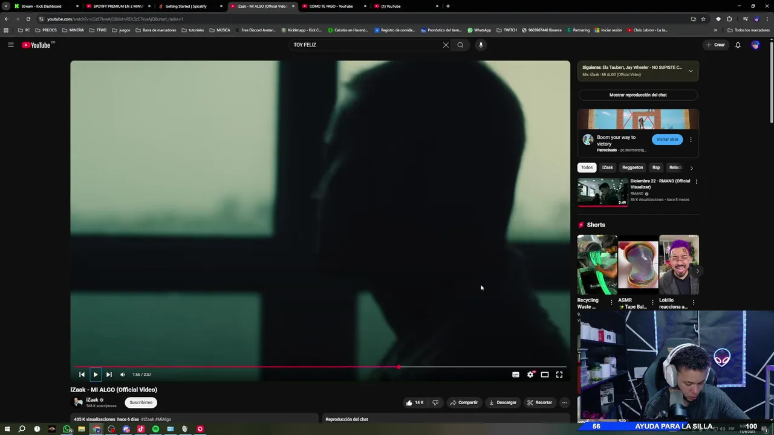Click the search magnifier button
774x435 pixels.
[x=460, y=45]
